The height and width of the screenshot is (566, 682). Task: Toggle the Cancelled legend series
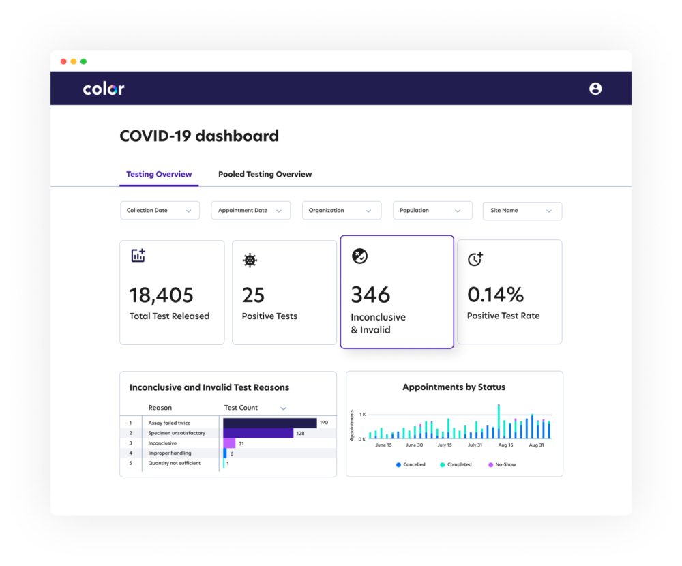coord(411,464)
